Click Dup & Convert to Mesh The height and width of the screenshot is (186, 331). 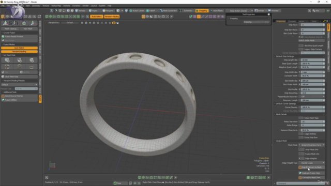[311, 167]
